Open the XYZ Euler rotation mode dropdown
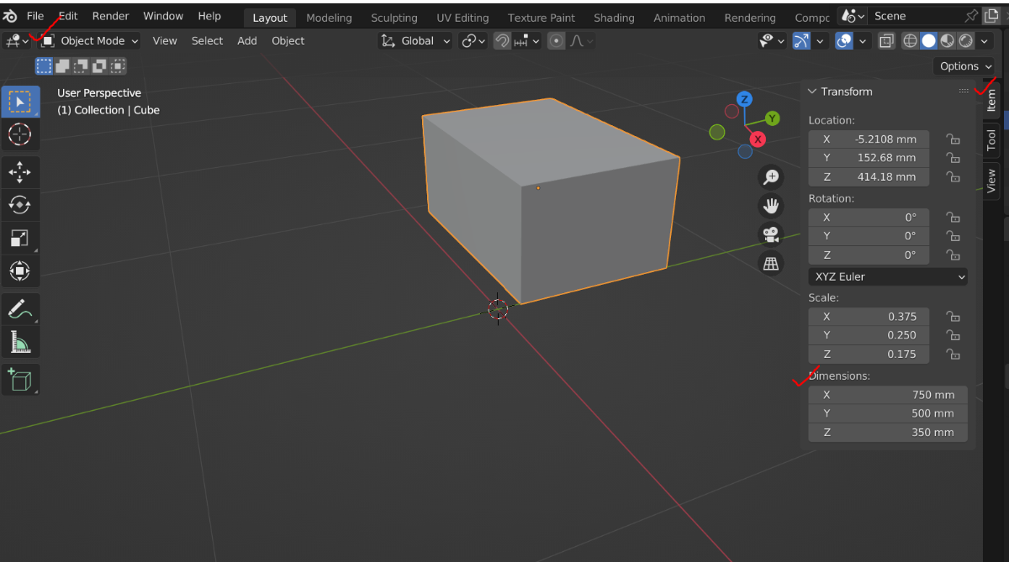1009x562 pixels. [x=888, y=276]
